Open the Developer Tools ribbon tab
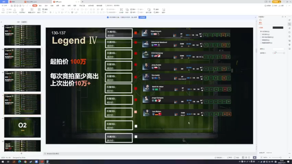Screen dimensions: 292x164 (82, 5)
